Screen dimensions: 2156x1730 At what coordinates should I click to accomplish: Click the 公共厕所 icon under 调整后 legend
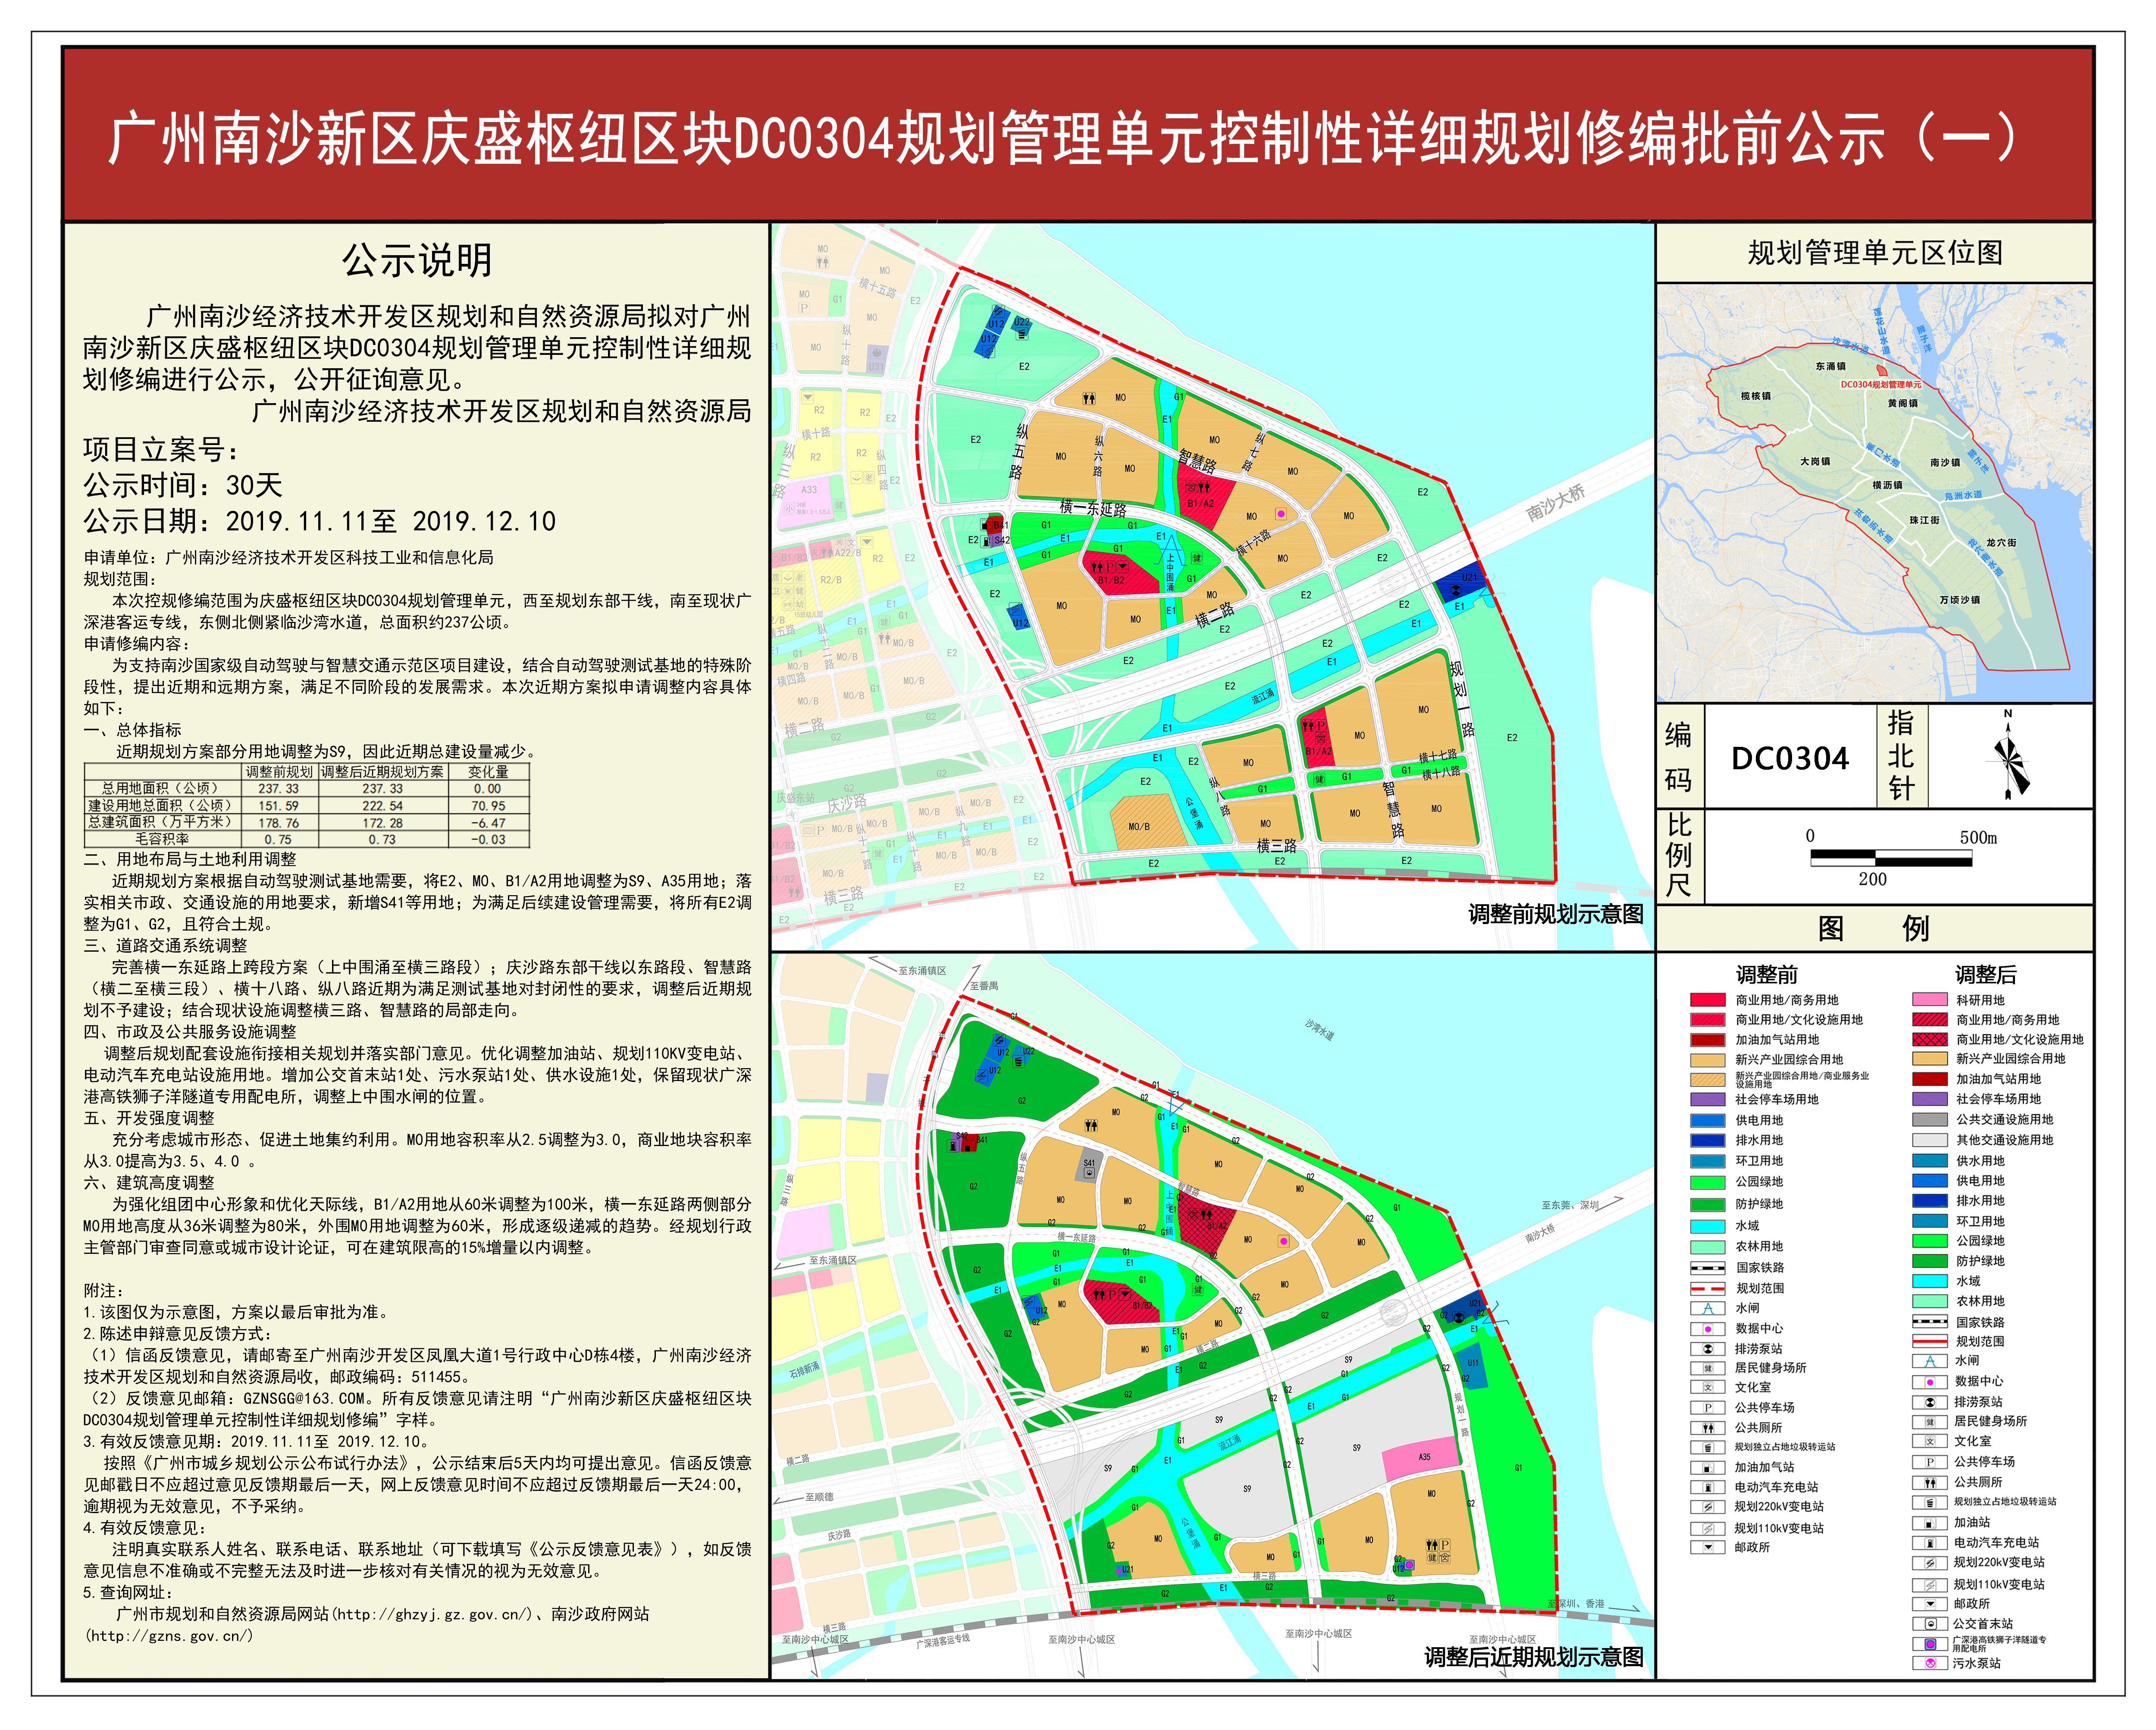tap(1929, 1483)
